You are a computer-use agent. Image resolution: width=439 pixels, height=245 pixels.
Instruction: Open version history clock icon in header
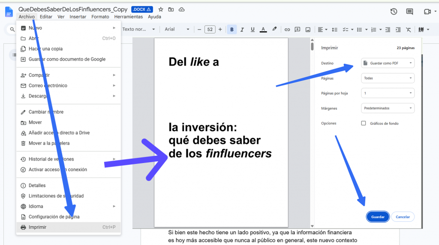click(394, 12)
